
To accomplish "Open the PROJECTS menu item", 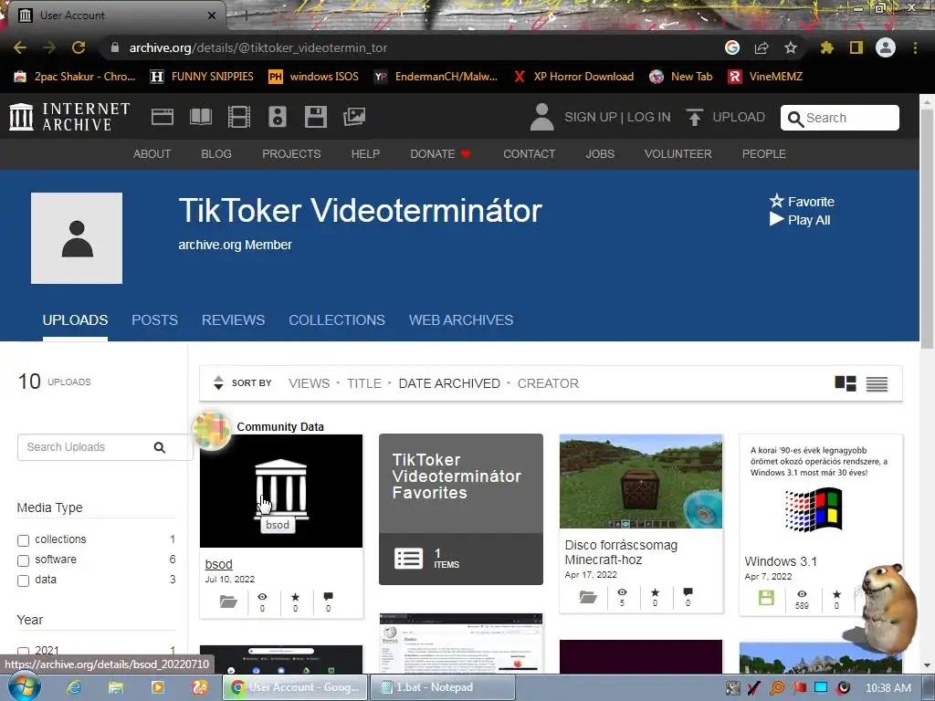I will [291, 153].
